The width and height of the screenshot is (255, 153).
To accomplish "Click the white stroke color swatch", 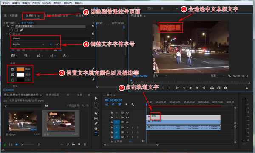I will pos(20,75).
